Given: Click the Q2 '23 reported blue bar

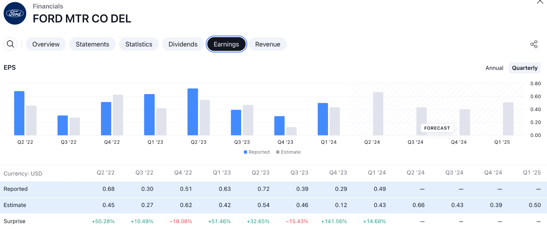Looking at the screenshot, I should click(193, 112).
